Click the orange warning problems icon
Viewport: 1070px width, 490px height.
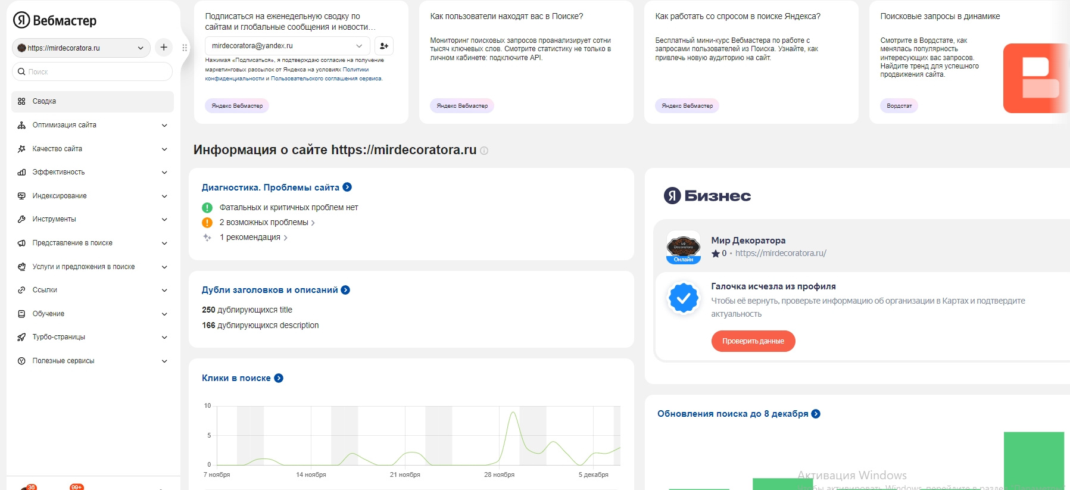pos(207,223)
